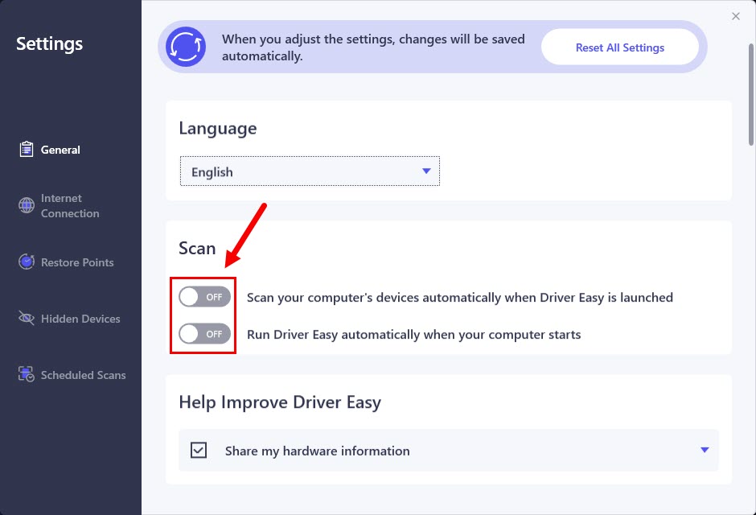Go to the Restore Points tab label
The image size is (756, 515).
pos(77,262)
